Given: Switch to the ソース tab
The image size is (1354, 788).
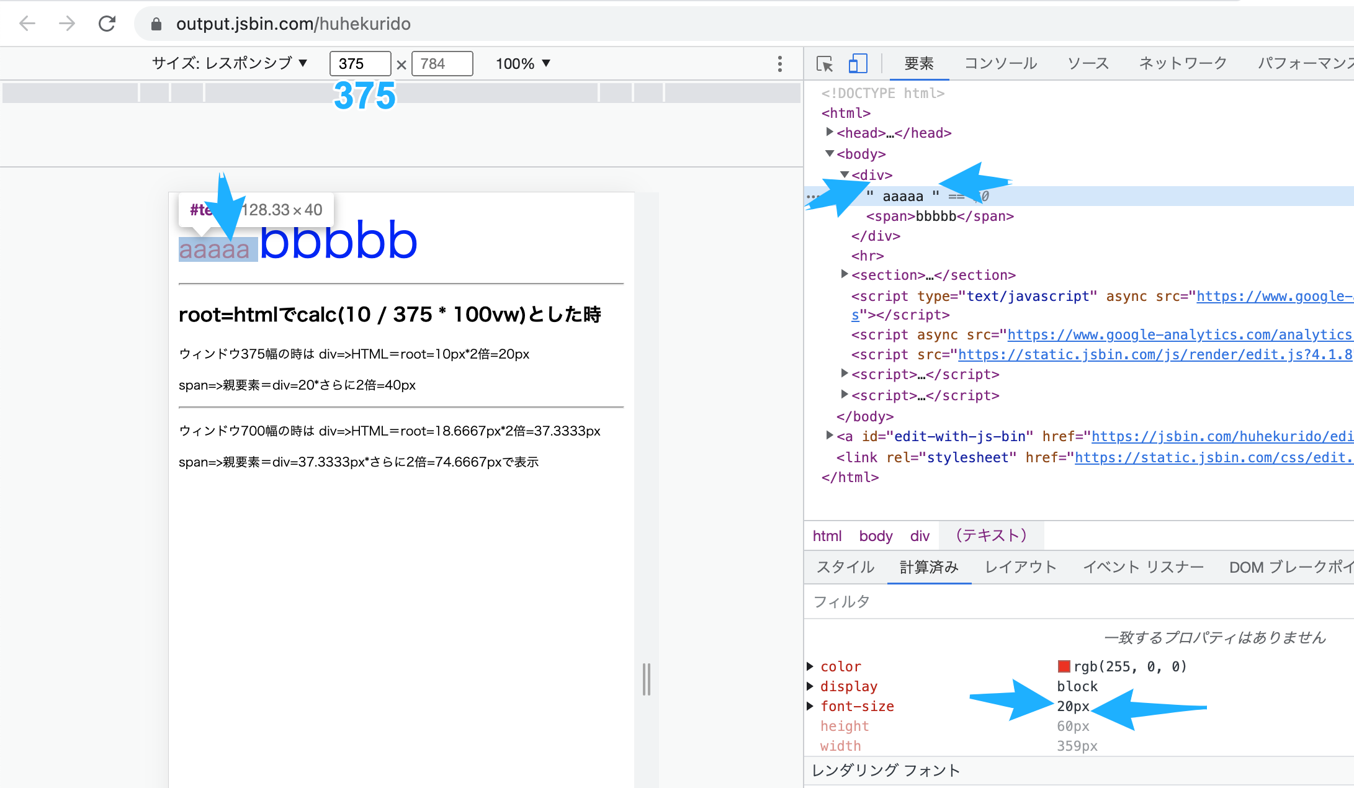Looking at the screenshot, I should coord(1088,63).
